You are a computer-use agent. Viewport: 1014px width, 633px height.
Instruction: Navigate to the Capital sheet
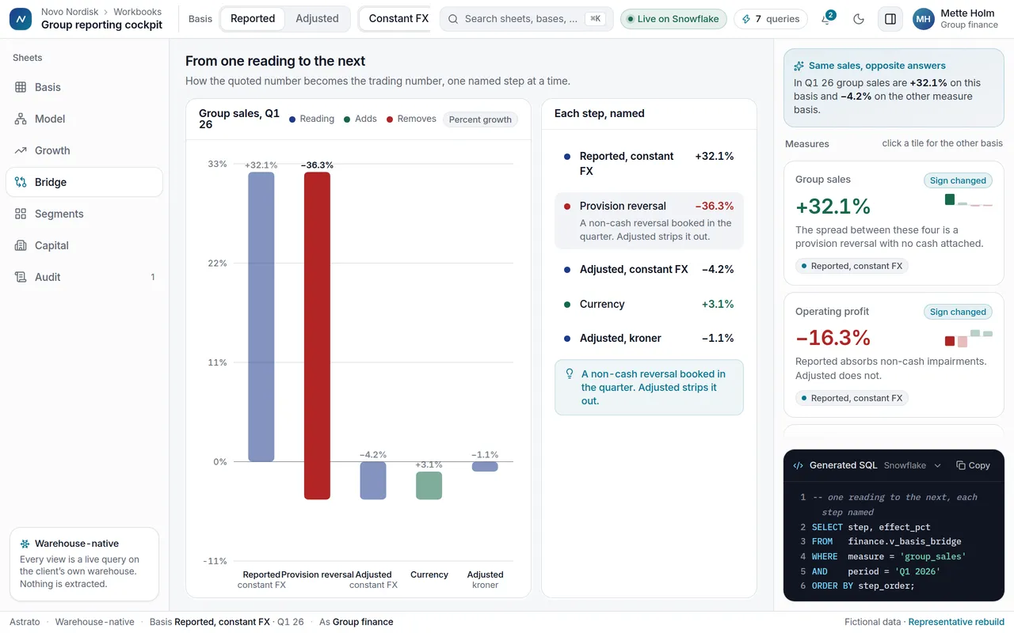[84, 245]
